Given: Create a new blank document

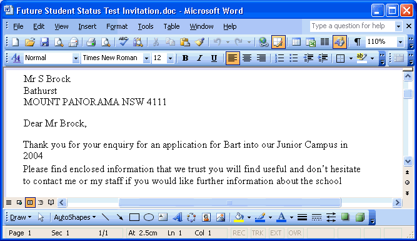Looking at the screenshot, I should point(16,42).
